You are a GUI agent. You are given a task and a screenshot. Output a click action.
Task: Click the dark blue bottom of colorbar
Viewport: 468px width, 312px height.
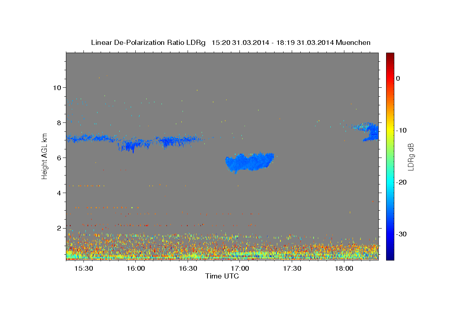coord(390,257)
